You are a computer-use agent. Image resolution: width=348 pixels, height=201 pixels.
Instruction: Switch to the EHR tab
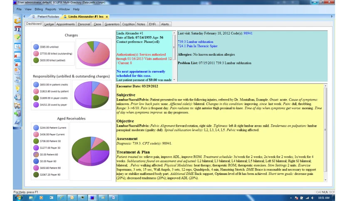152,24
